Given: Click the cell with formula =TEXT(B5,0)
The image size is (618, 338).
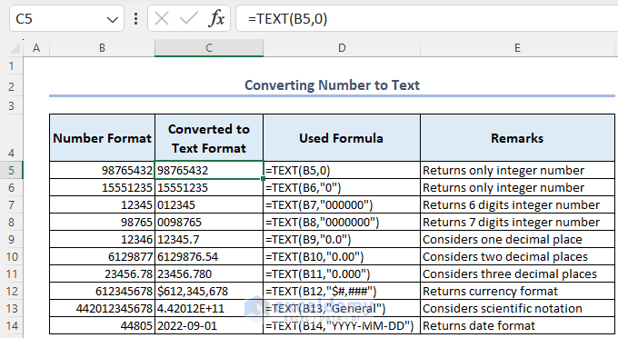Looking at the screenshot, I should [x=342, y=170].
